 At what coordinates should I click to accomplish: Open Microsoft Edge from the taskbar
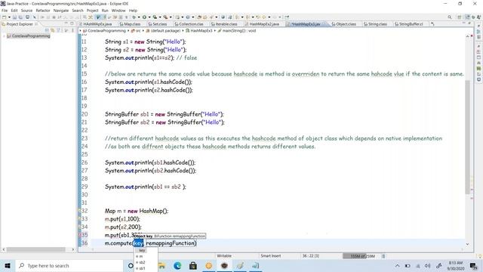point(177,265)
